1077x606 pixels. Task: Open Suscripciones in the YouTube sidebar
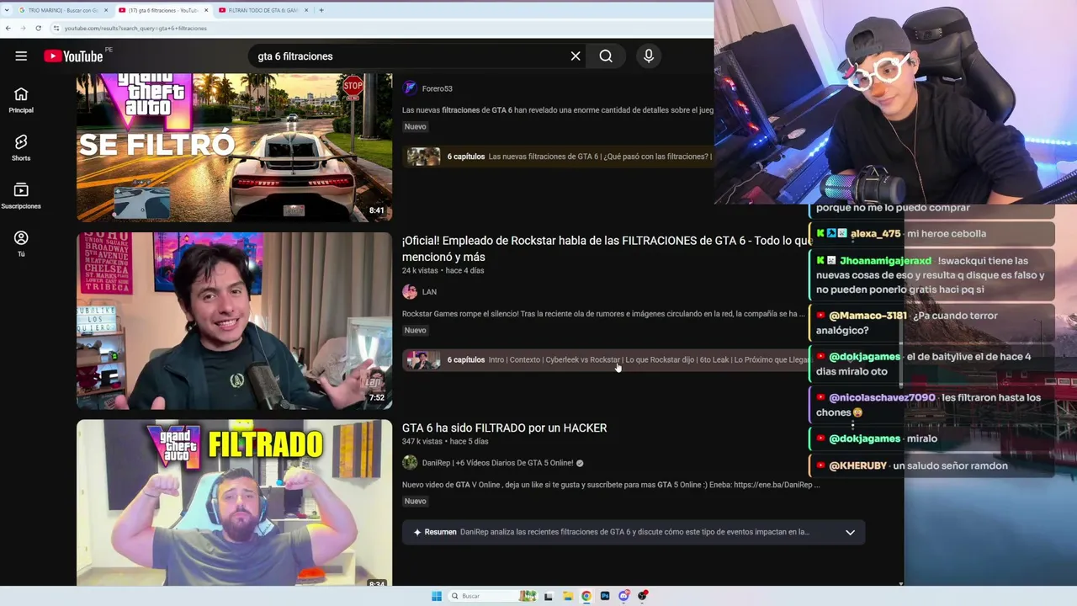pos(21,196)
